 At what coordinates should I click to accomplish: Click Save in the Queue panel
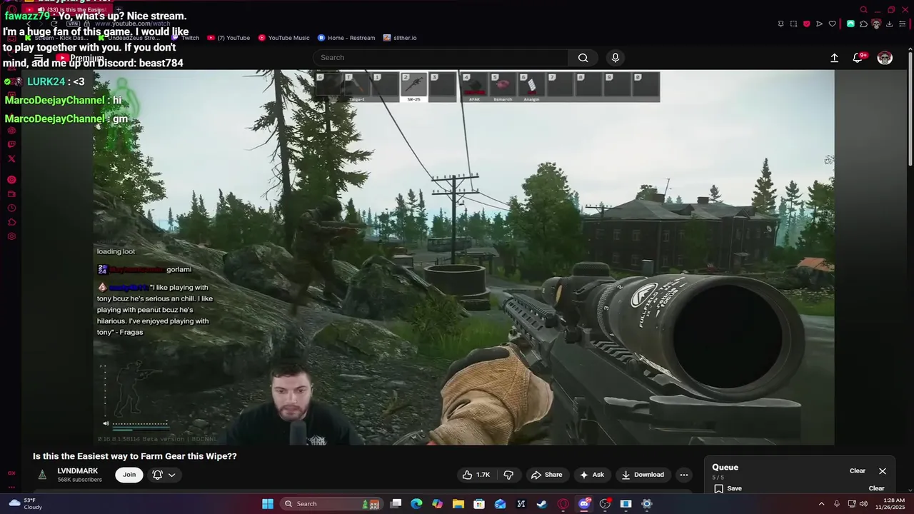(728, 488)
